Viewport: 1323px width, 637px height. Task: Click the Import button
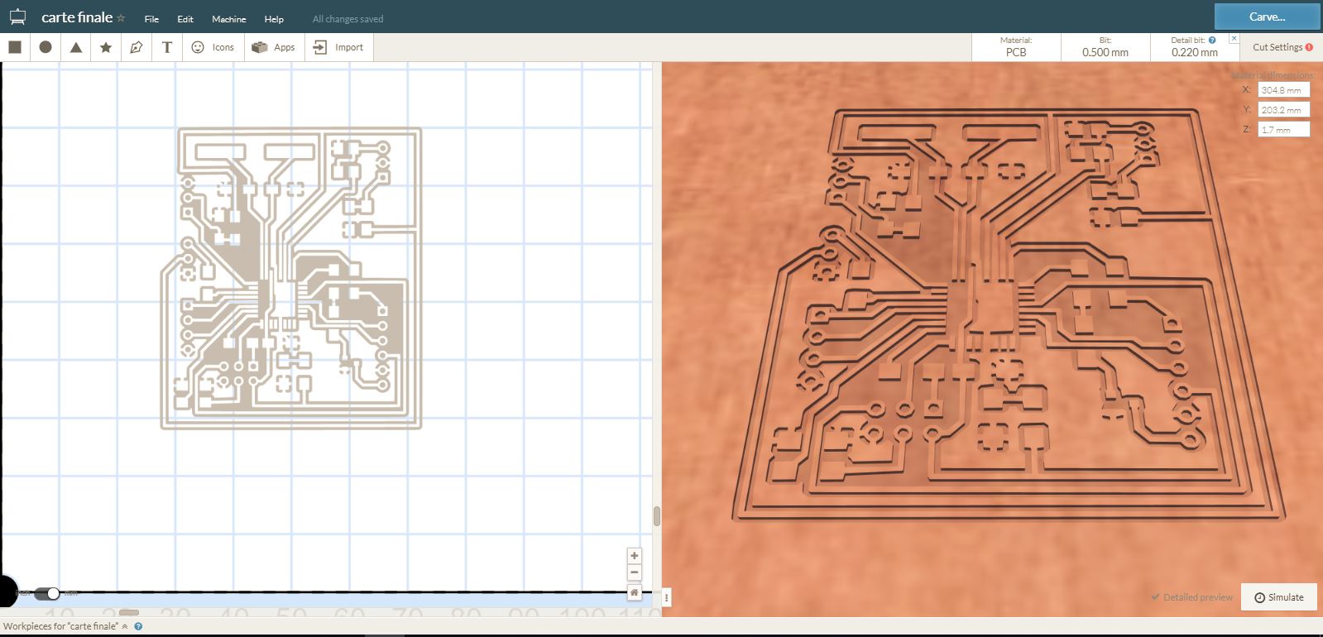(339, 47)
